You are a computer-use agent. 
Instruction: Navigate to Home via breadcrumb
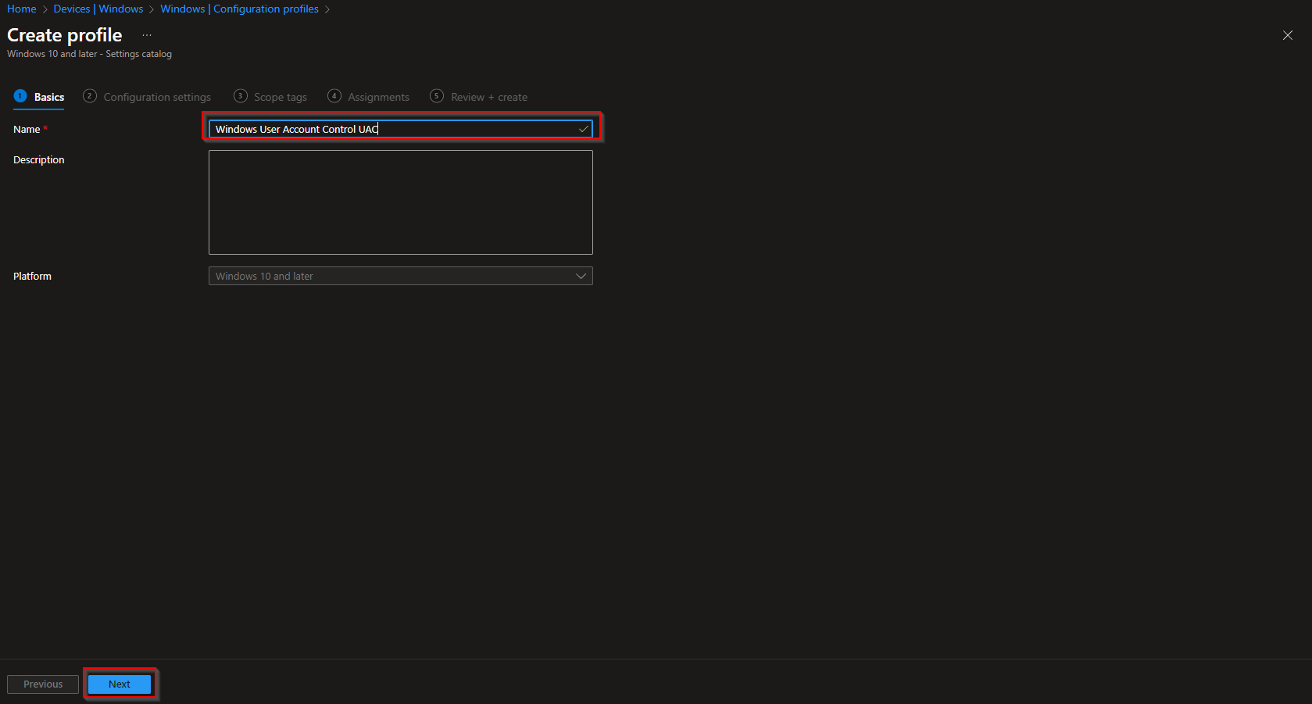click(21, 9)
